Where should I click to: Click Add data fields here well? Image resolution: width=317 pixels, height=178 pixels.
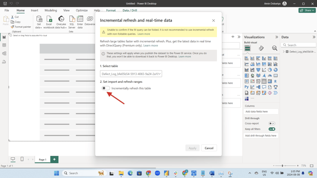click(x=261, y=111)
